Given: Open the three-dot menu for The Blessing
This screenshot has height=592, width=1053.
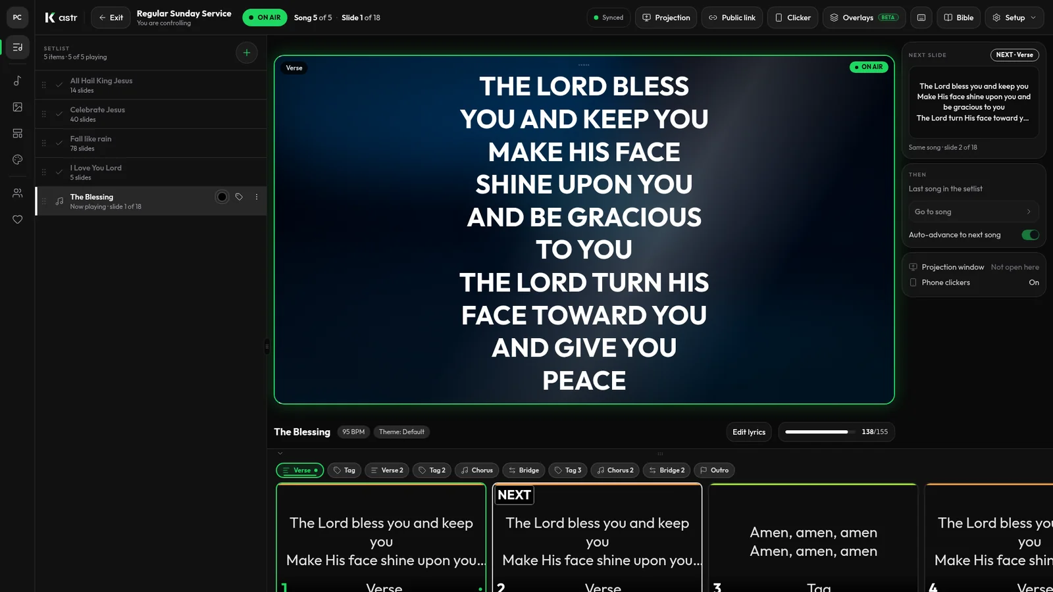Looking at the screenshot, I should (x=257, y=197).
